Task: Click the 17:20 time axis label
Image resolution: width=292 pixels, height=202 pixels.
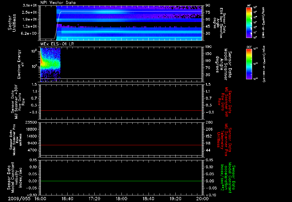Action: [x=94, y=199]
